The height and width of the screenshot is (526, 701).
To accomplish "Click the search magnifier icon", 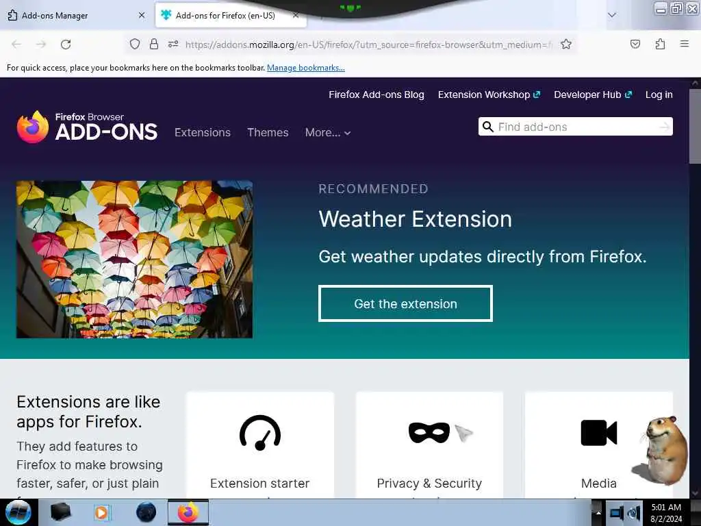I will pos(488,127).
